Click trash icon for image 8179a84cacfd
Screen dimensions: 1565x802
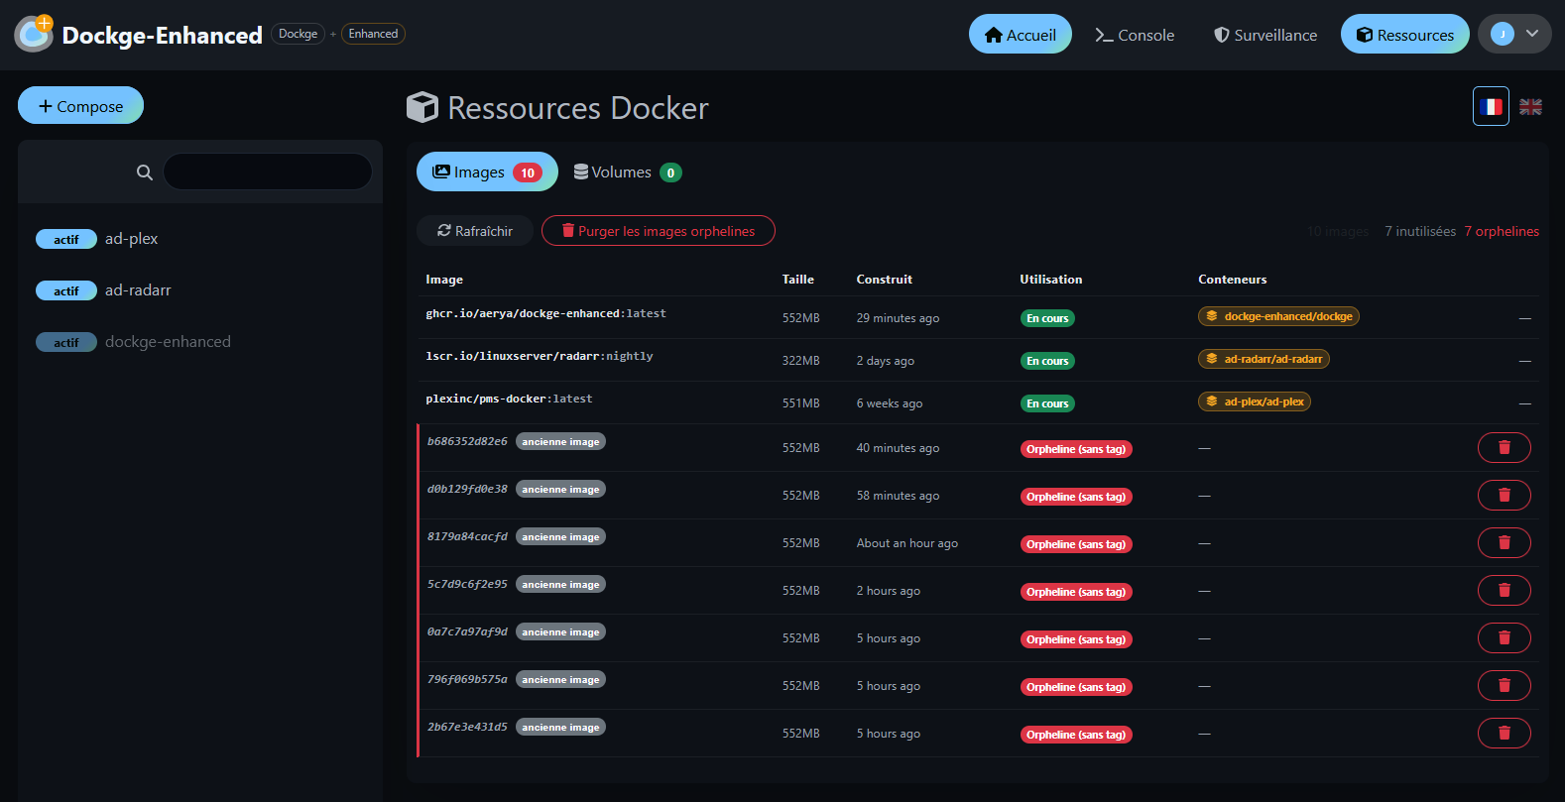(x=1504, y=543)
